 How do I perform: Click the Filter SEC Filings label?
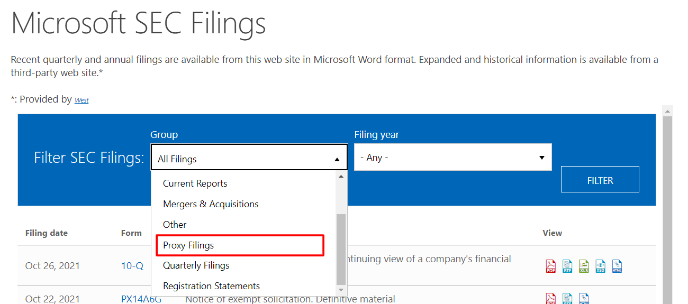(89, 158)
